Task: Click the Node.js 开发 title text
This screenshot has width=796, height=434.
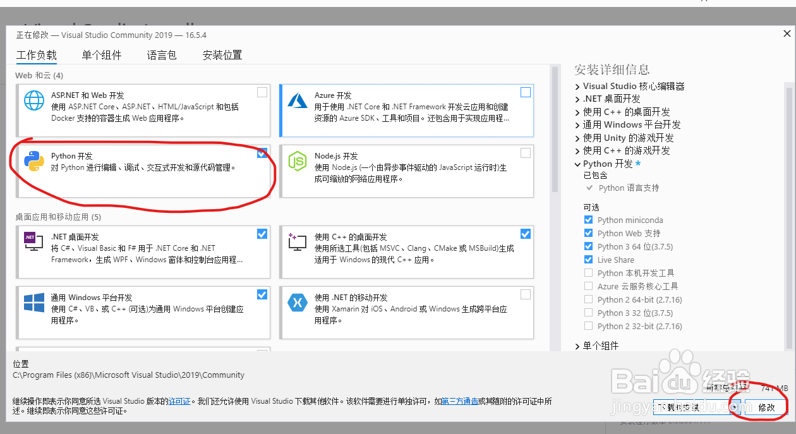Action: [336, 156]
